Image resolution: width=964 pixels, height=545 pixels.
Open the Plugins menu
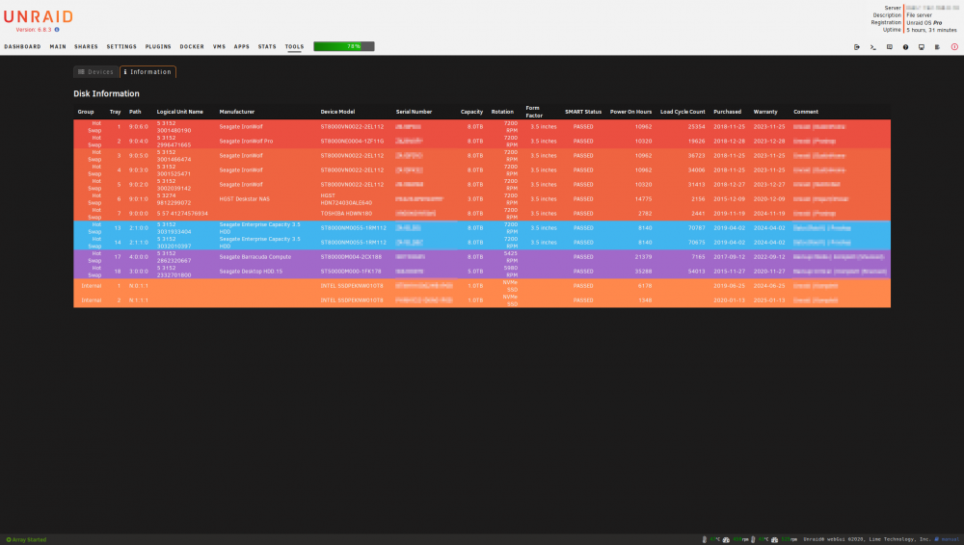[158, 46]
